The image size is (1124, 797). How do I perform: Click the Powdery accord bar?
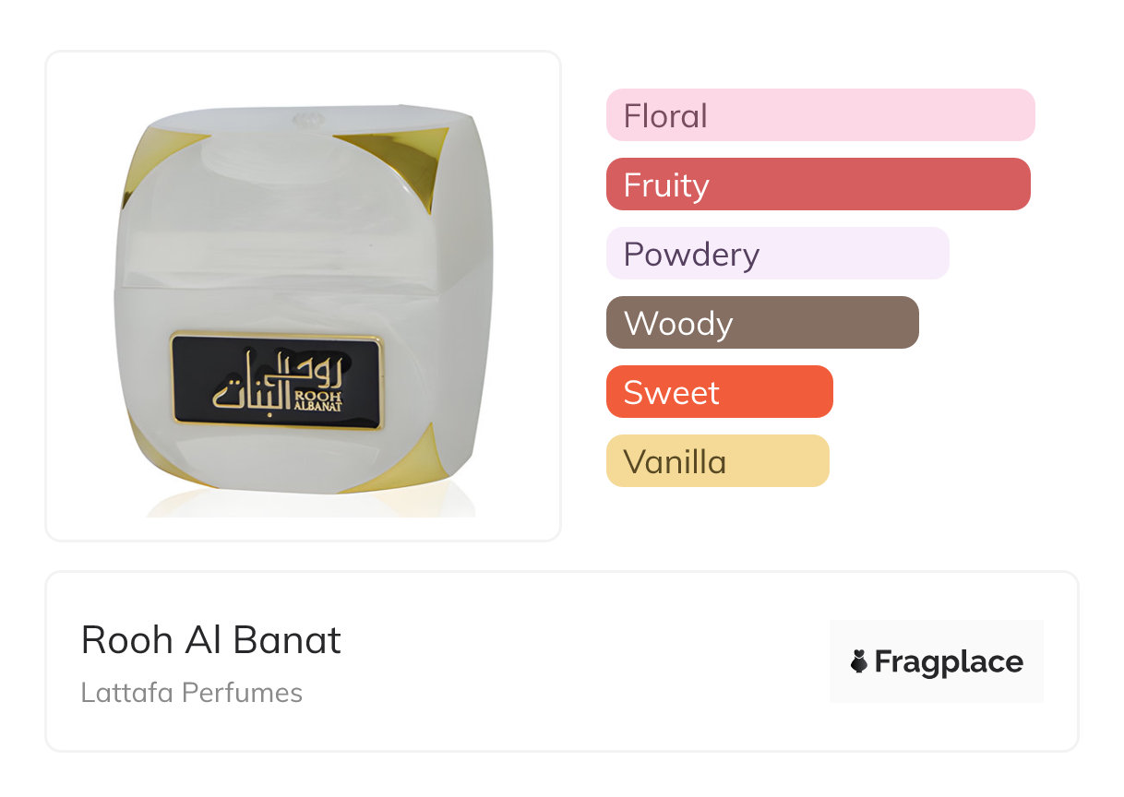point(777,254)
